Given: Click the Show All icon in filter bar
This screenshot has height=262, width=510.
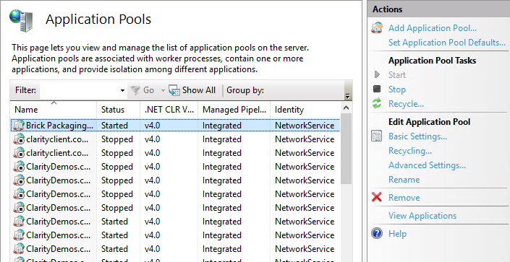Looking at the screenshot, I should 174,90.
